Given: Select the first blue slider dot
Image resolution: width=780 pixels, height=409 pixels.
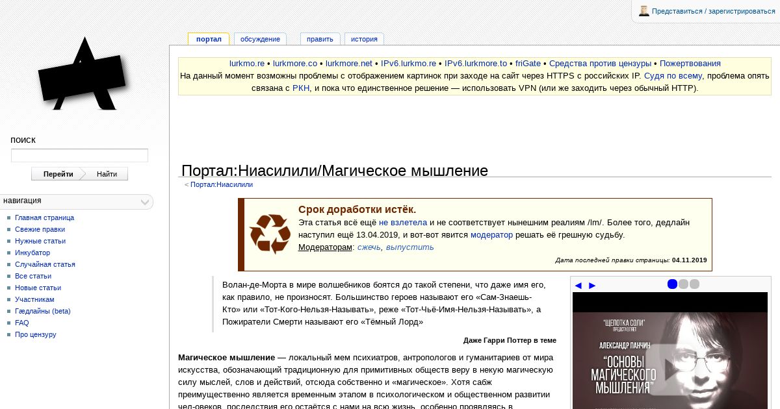Looking at the screenshot, I should click(672, 284).
